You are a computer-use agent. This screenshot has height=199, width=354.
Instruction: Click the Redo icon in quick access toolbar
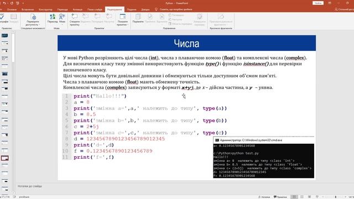coord(12,3)
